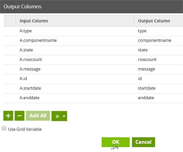Click the rowcount output column cell

pos(159,60)
